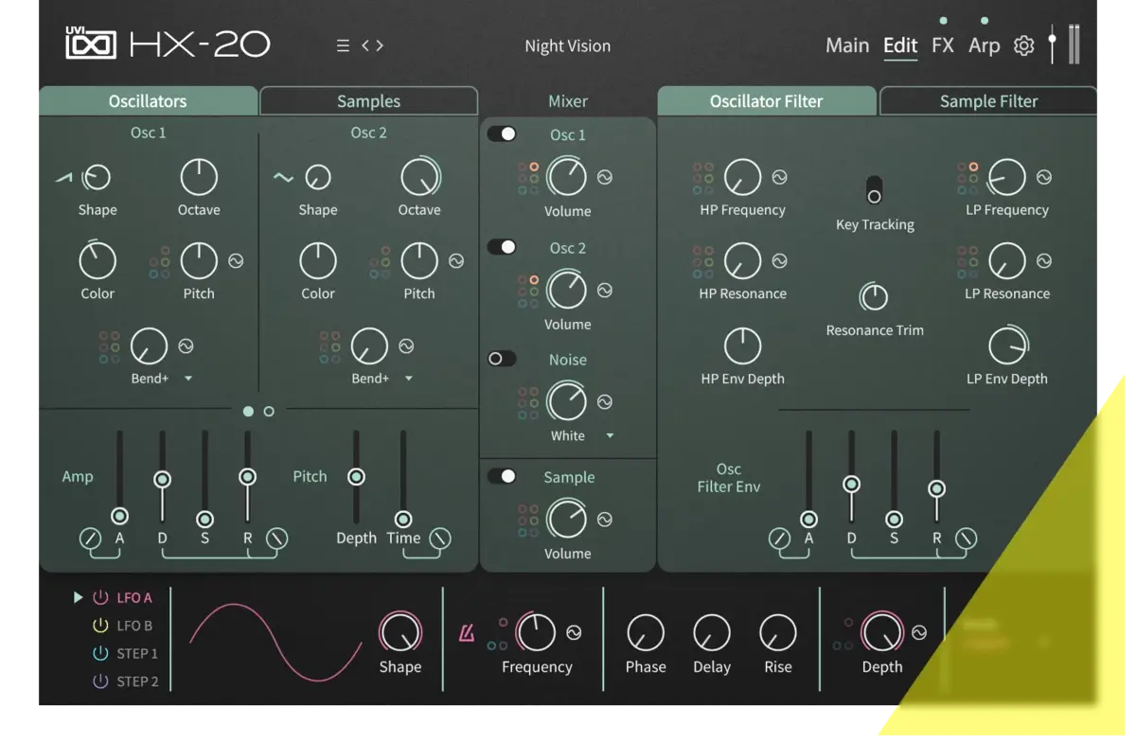Go to the FX page
The width and height of the screenshot is (1136, 742).
click(943, 44)
